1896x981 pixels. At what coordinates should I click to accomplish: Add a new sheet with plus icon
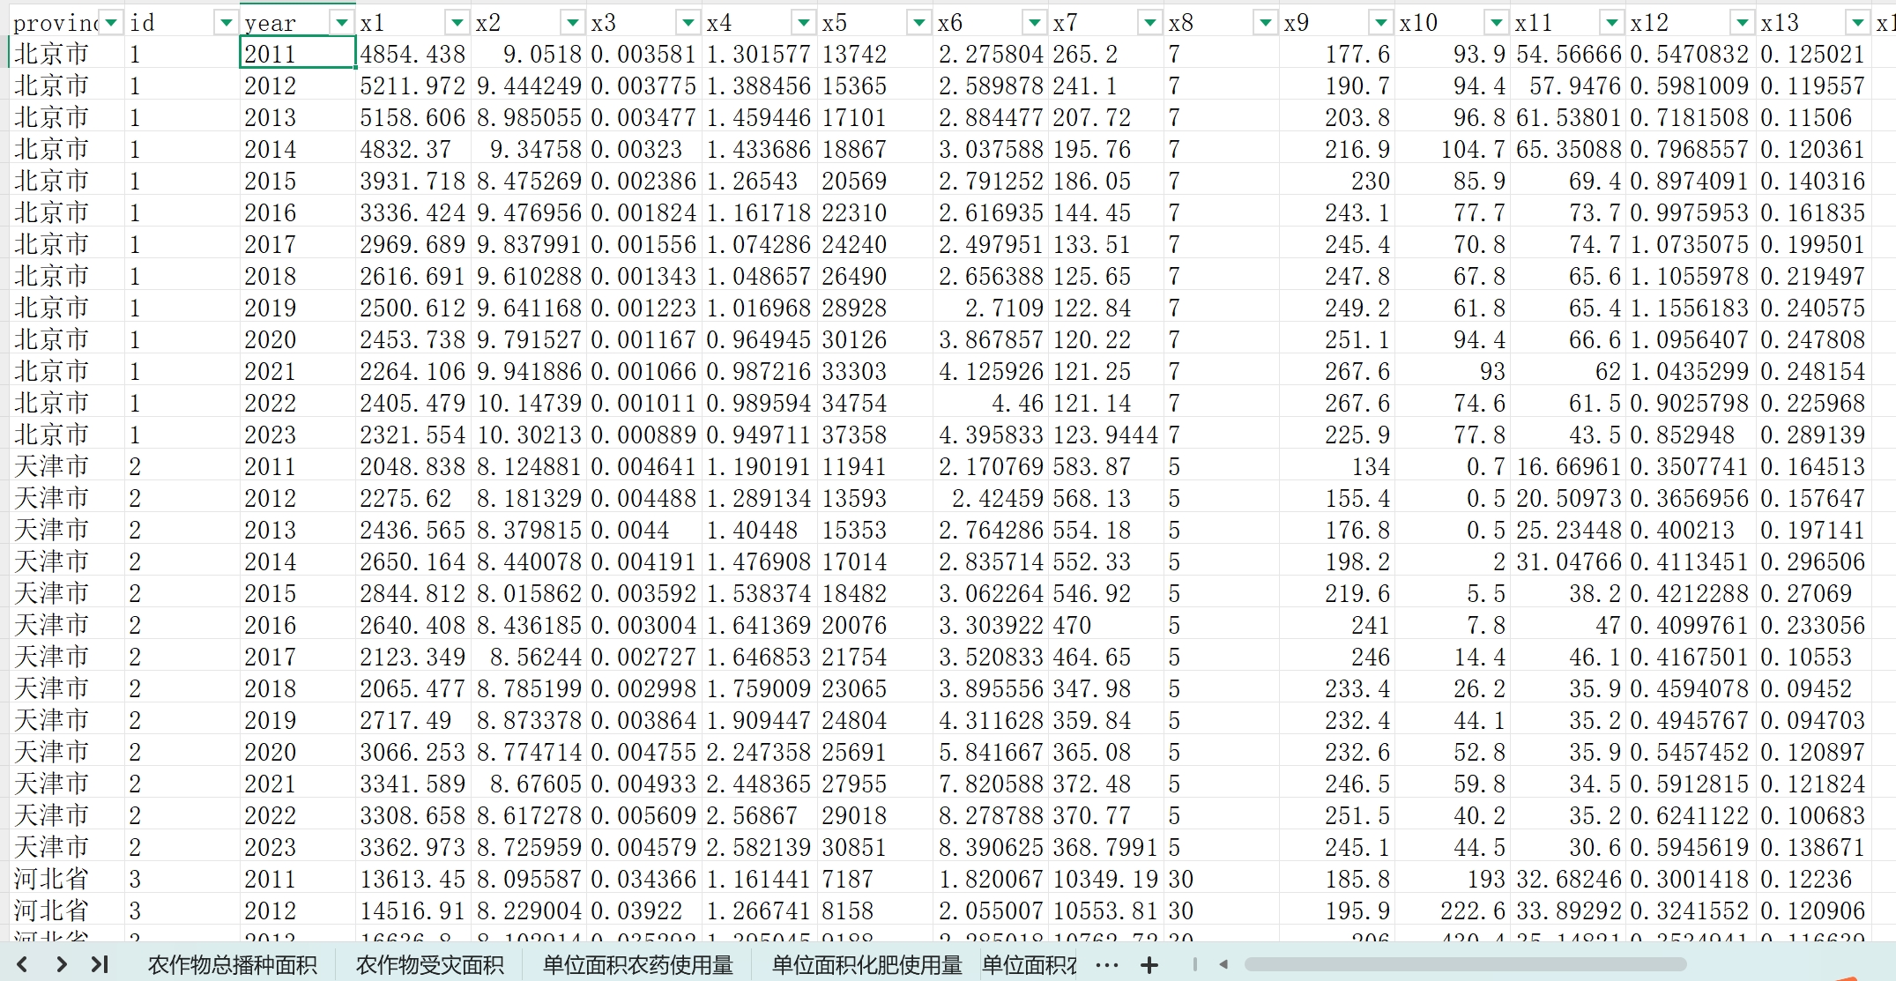1149,965
